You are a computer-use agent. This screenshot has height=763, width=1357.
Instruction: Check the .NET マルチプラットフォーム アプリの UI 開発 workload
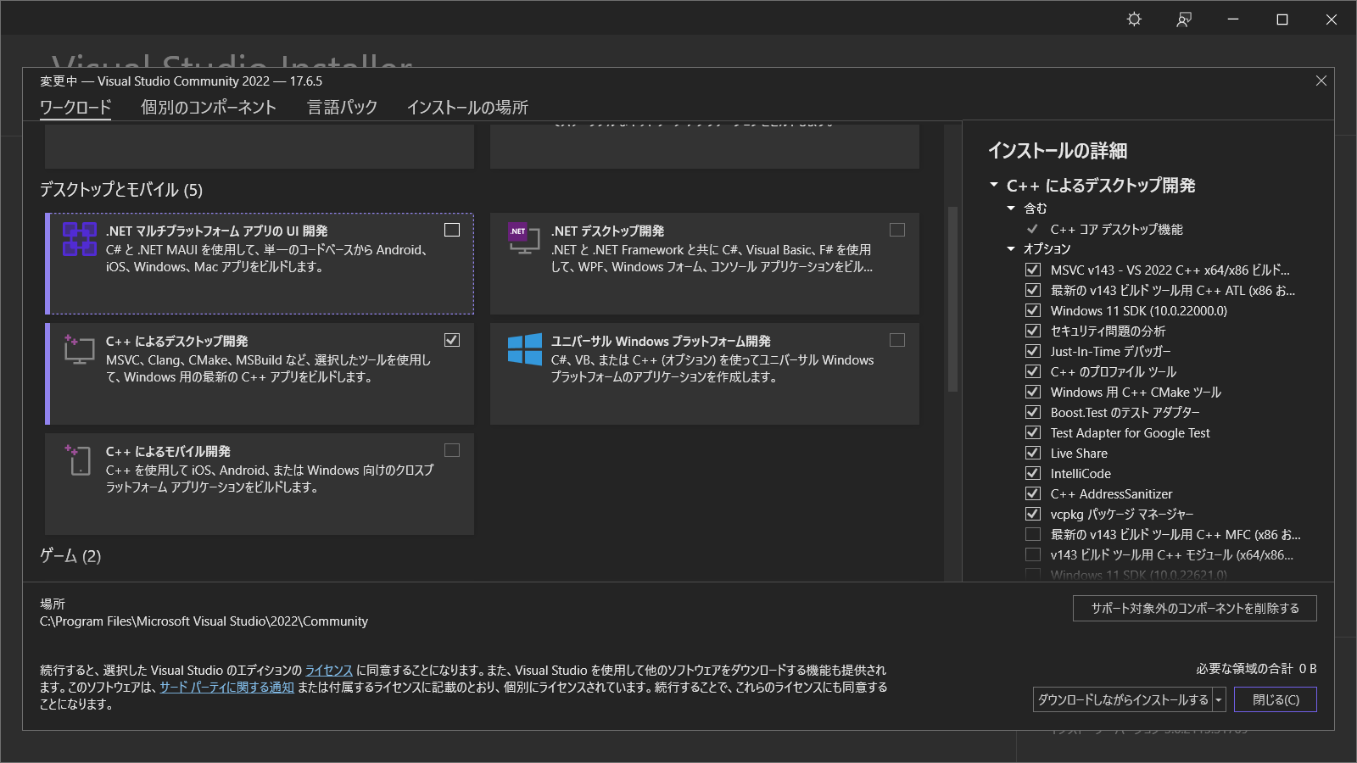tap(452, 230)
